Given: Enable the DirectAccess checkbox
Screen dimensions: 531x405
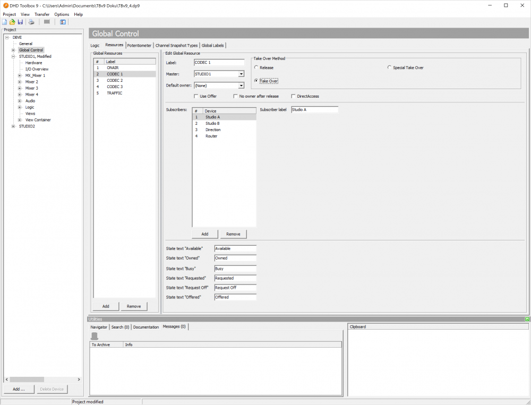Looking at the screenshot, I should (x=294, y=96).
